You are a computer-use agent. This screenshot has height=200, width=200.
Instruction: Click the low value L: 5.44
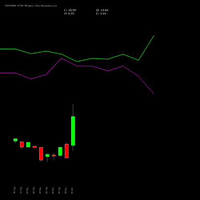pyautogui.click(x=101, y=14)
